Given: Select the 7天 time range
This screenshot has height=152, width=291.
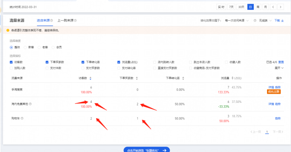Looking at the screenshot, I should 231,7.
